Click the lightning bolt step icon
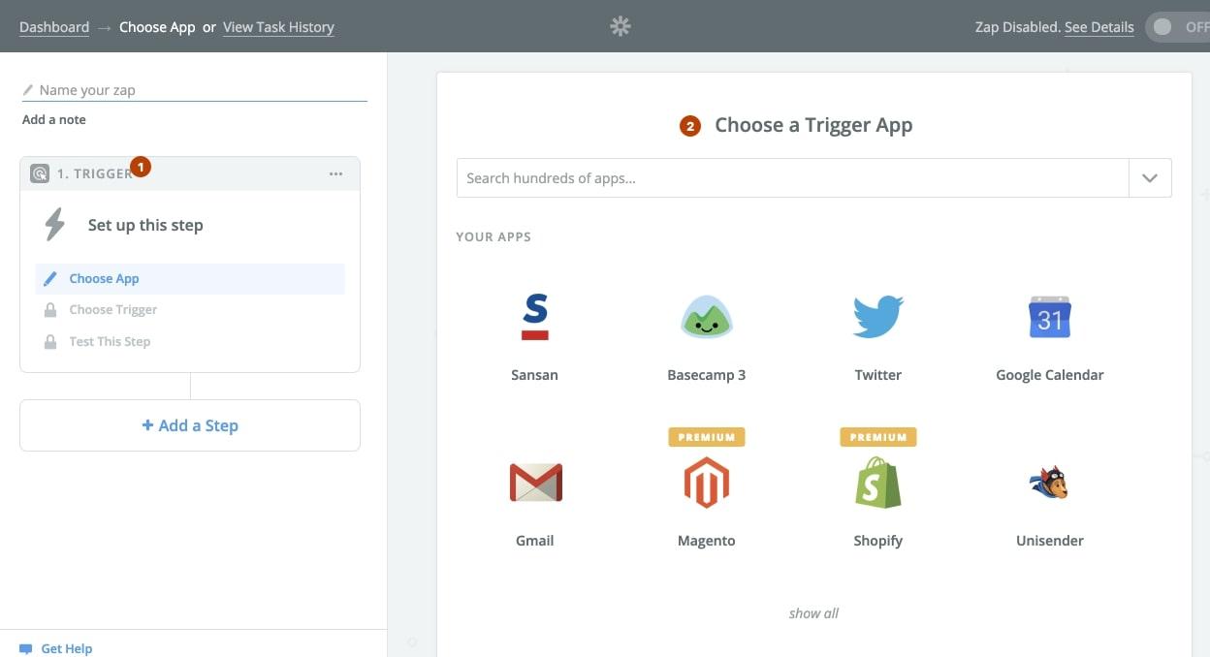Viewport: 1210px width, 657px height. (55, 225)
